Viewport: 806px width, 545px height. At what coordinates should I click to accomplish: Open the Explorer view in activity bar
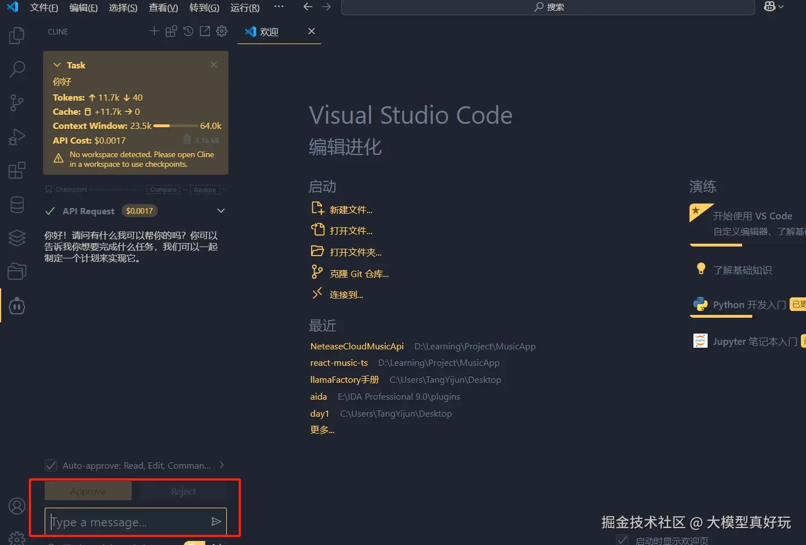pos(17,36)
